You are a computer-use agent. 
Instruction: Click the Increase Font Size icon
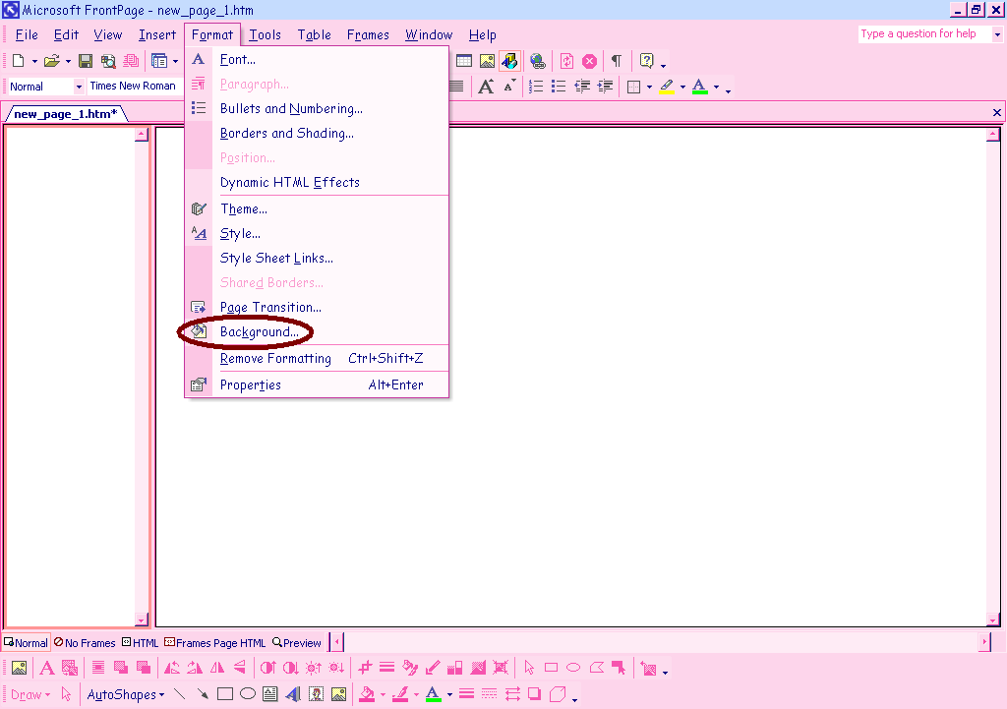[486, 87]
